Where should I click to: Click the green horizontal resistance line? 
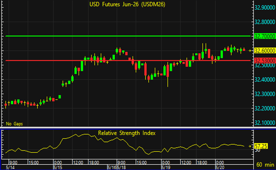click(x=128, y=36)
